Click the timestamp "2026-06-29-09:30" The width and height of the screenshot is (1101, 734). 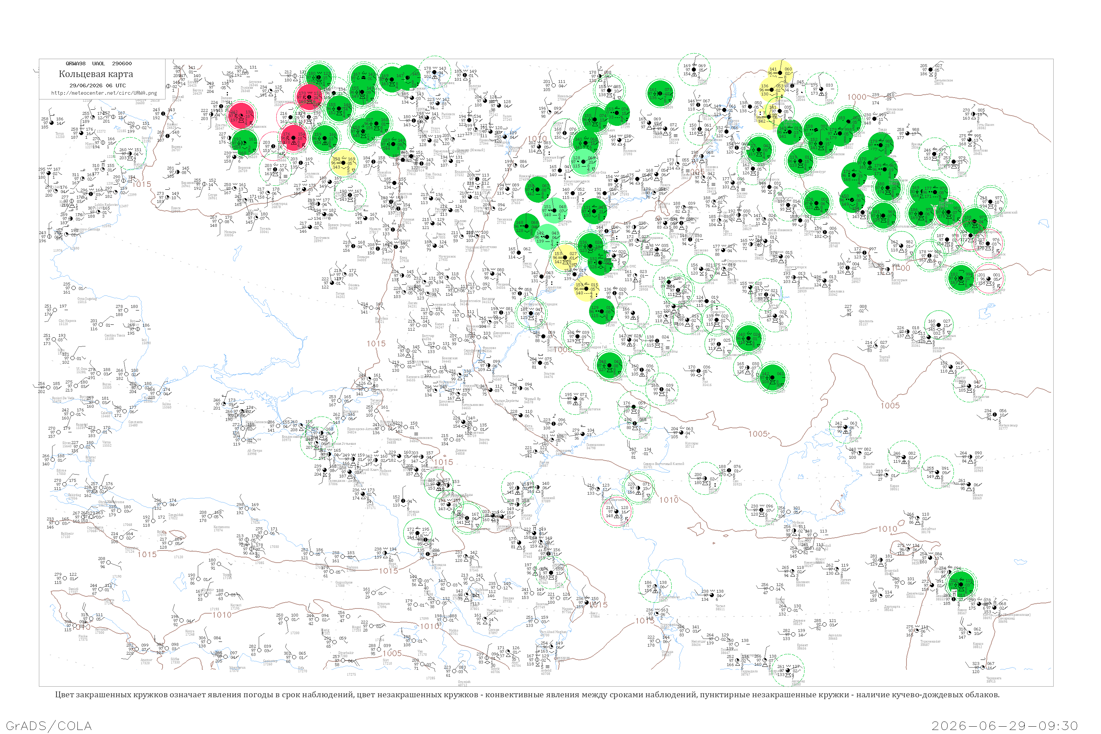[1004, 726]
